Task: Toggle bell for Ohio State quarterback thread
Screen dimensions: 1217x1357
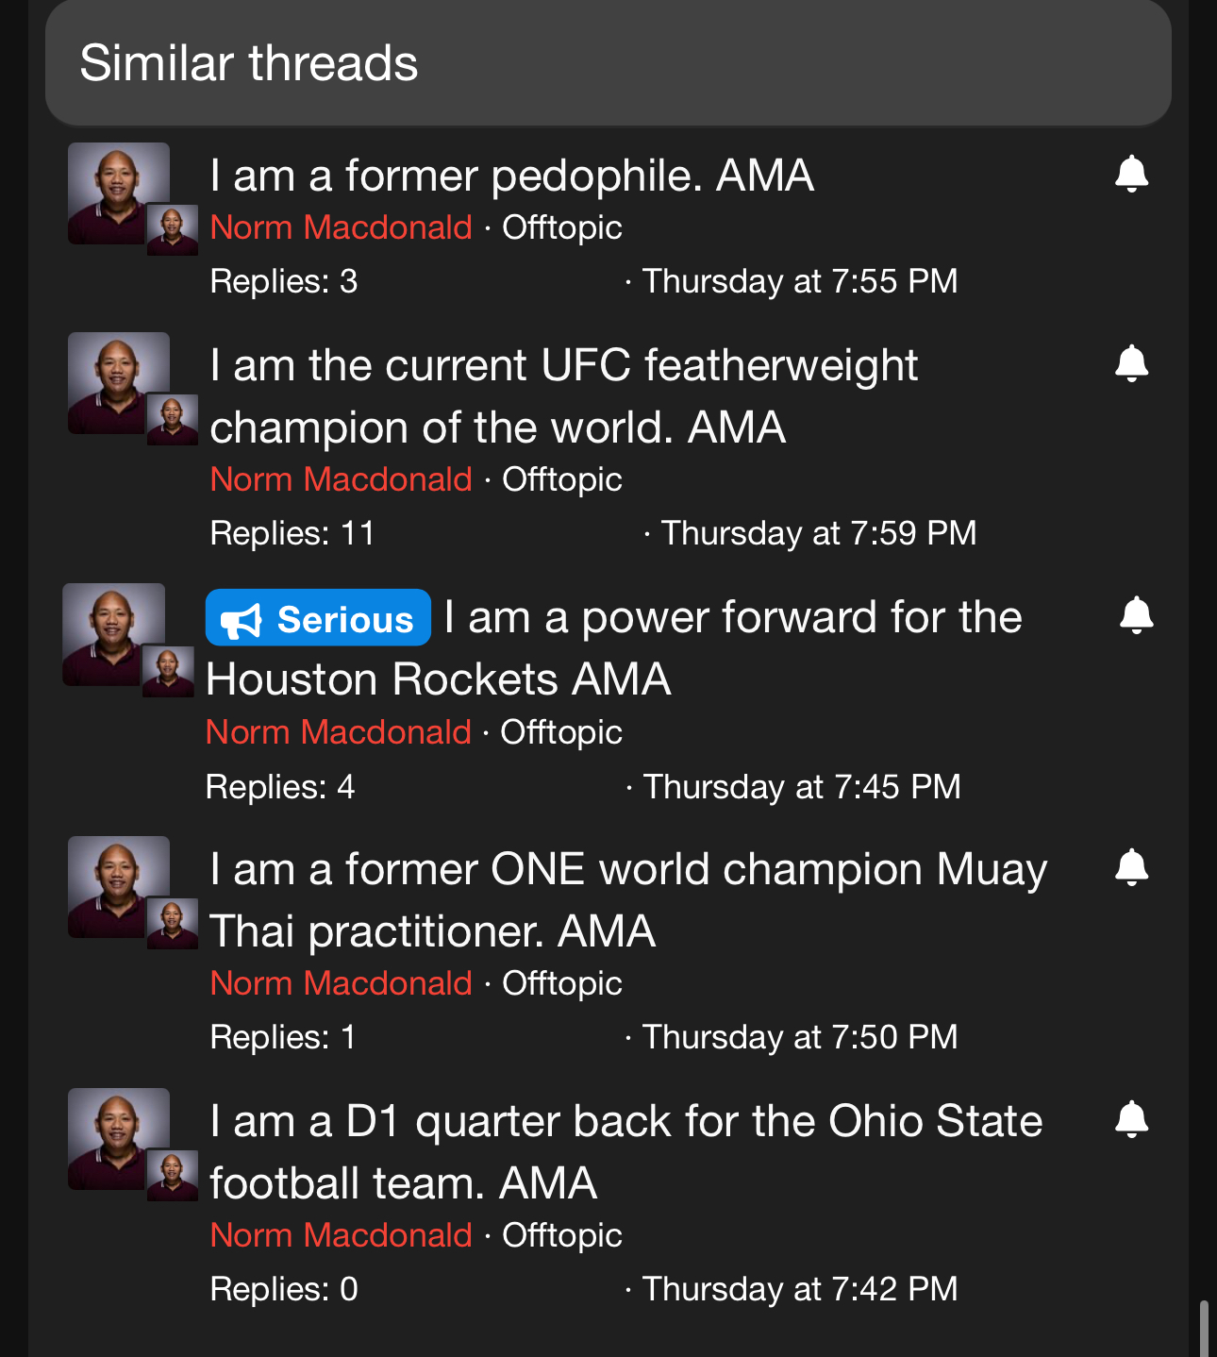Action: (1131, 1119)
